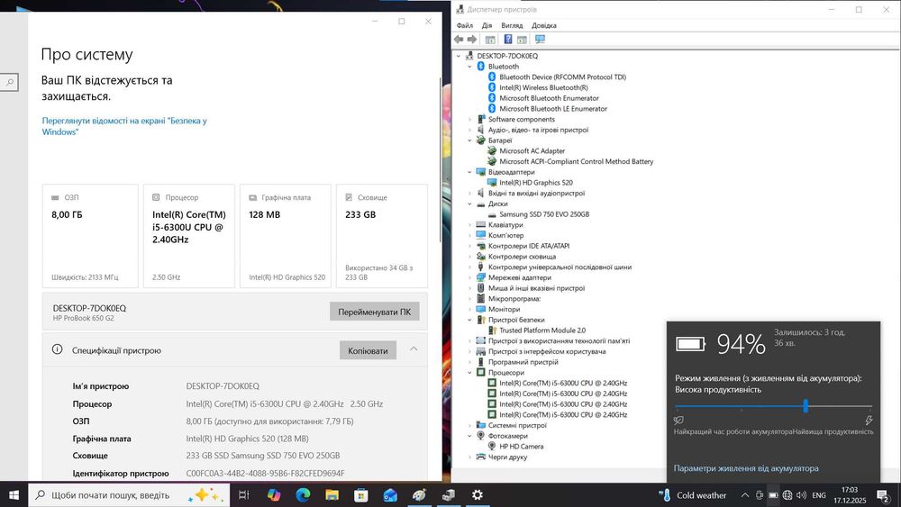Open Microsoft Store from the taskbar
Image resolution: width=901 pixels, height=507 pixels.
pos(361,495)
